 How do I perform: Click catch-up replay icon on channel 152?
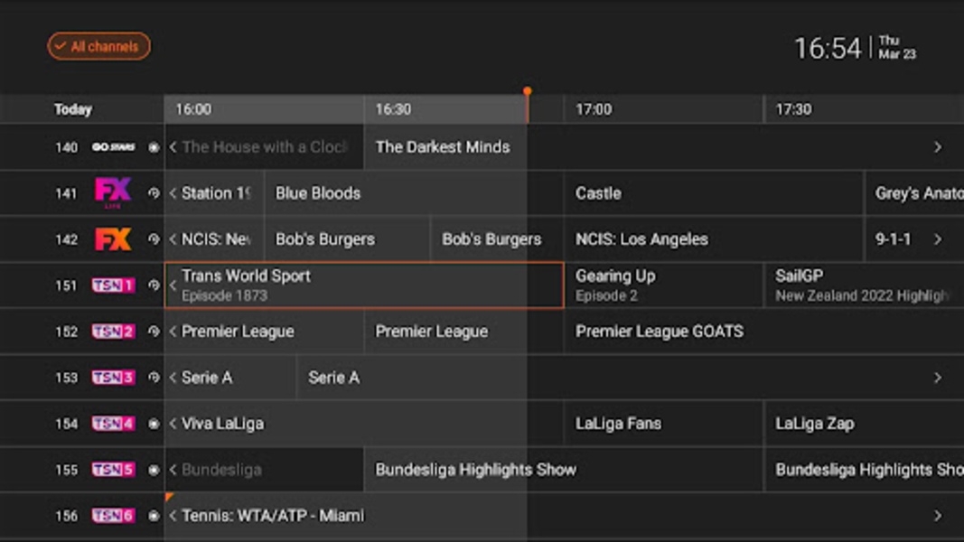pos(154,332)
